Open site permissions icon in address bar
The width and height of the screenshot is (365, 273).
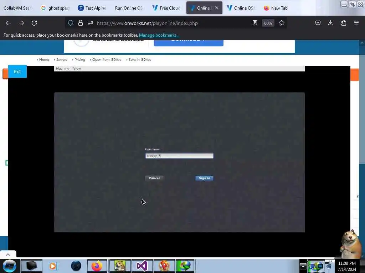pyautogui.click(x=91, y=23)
